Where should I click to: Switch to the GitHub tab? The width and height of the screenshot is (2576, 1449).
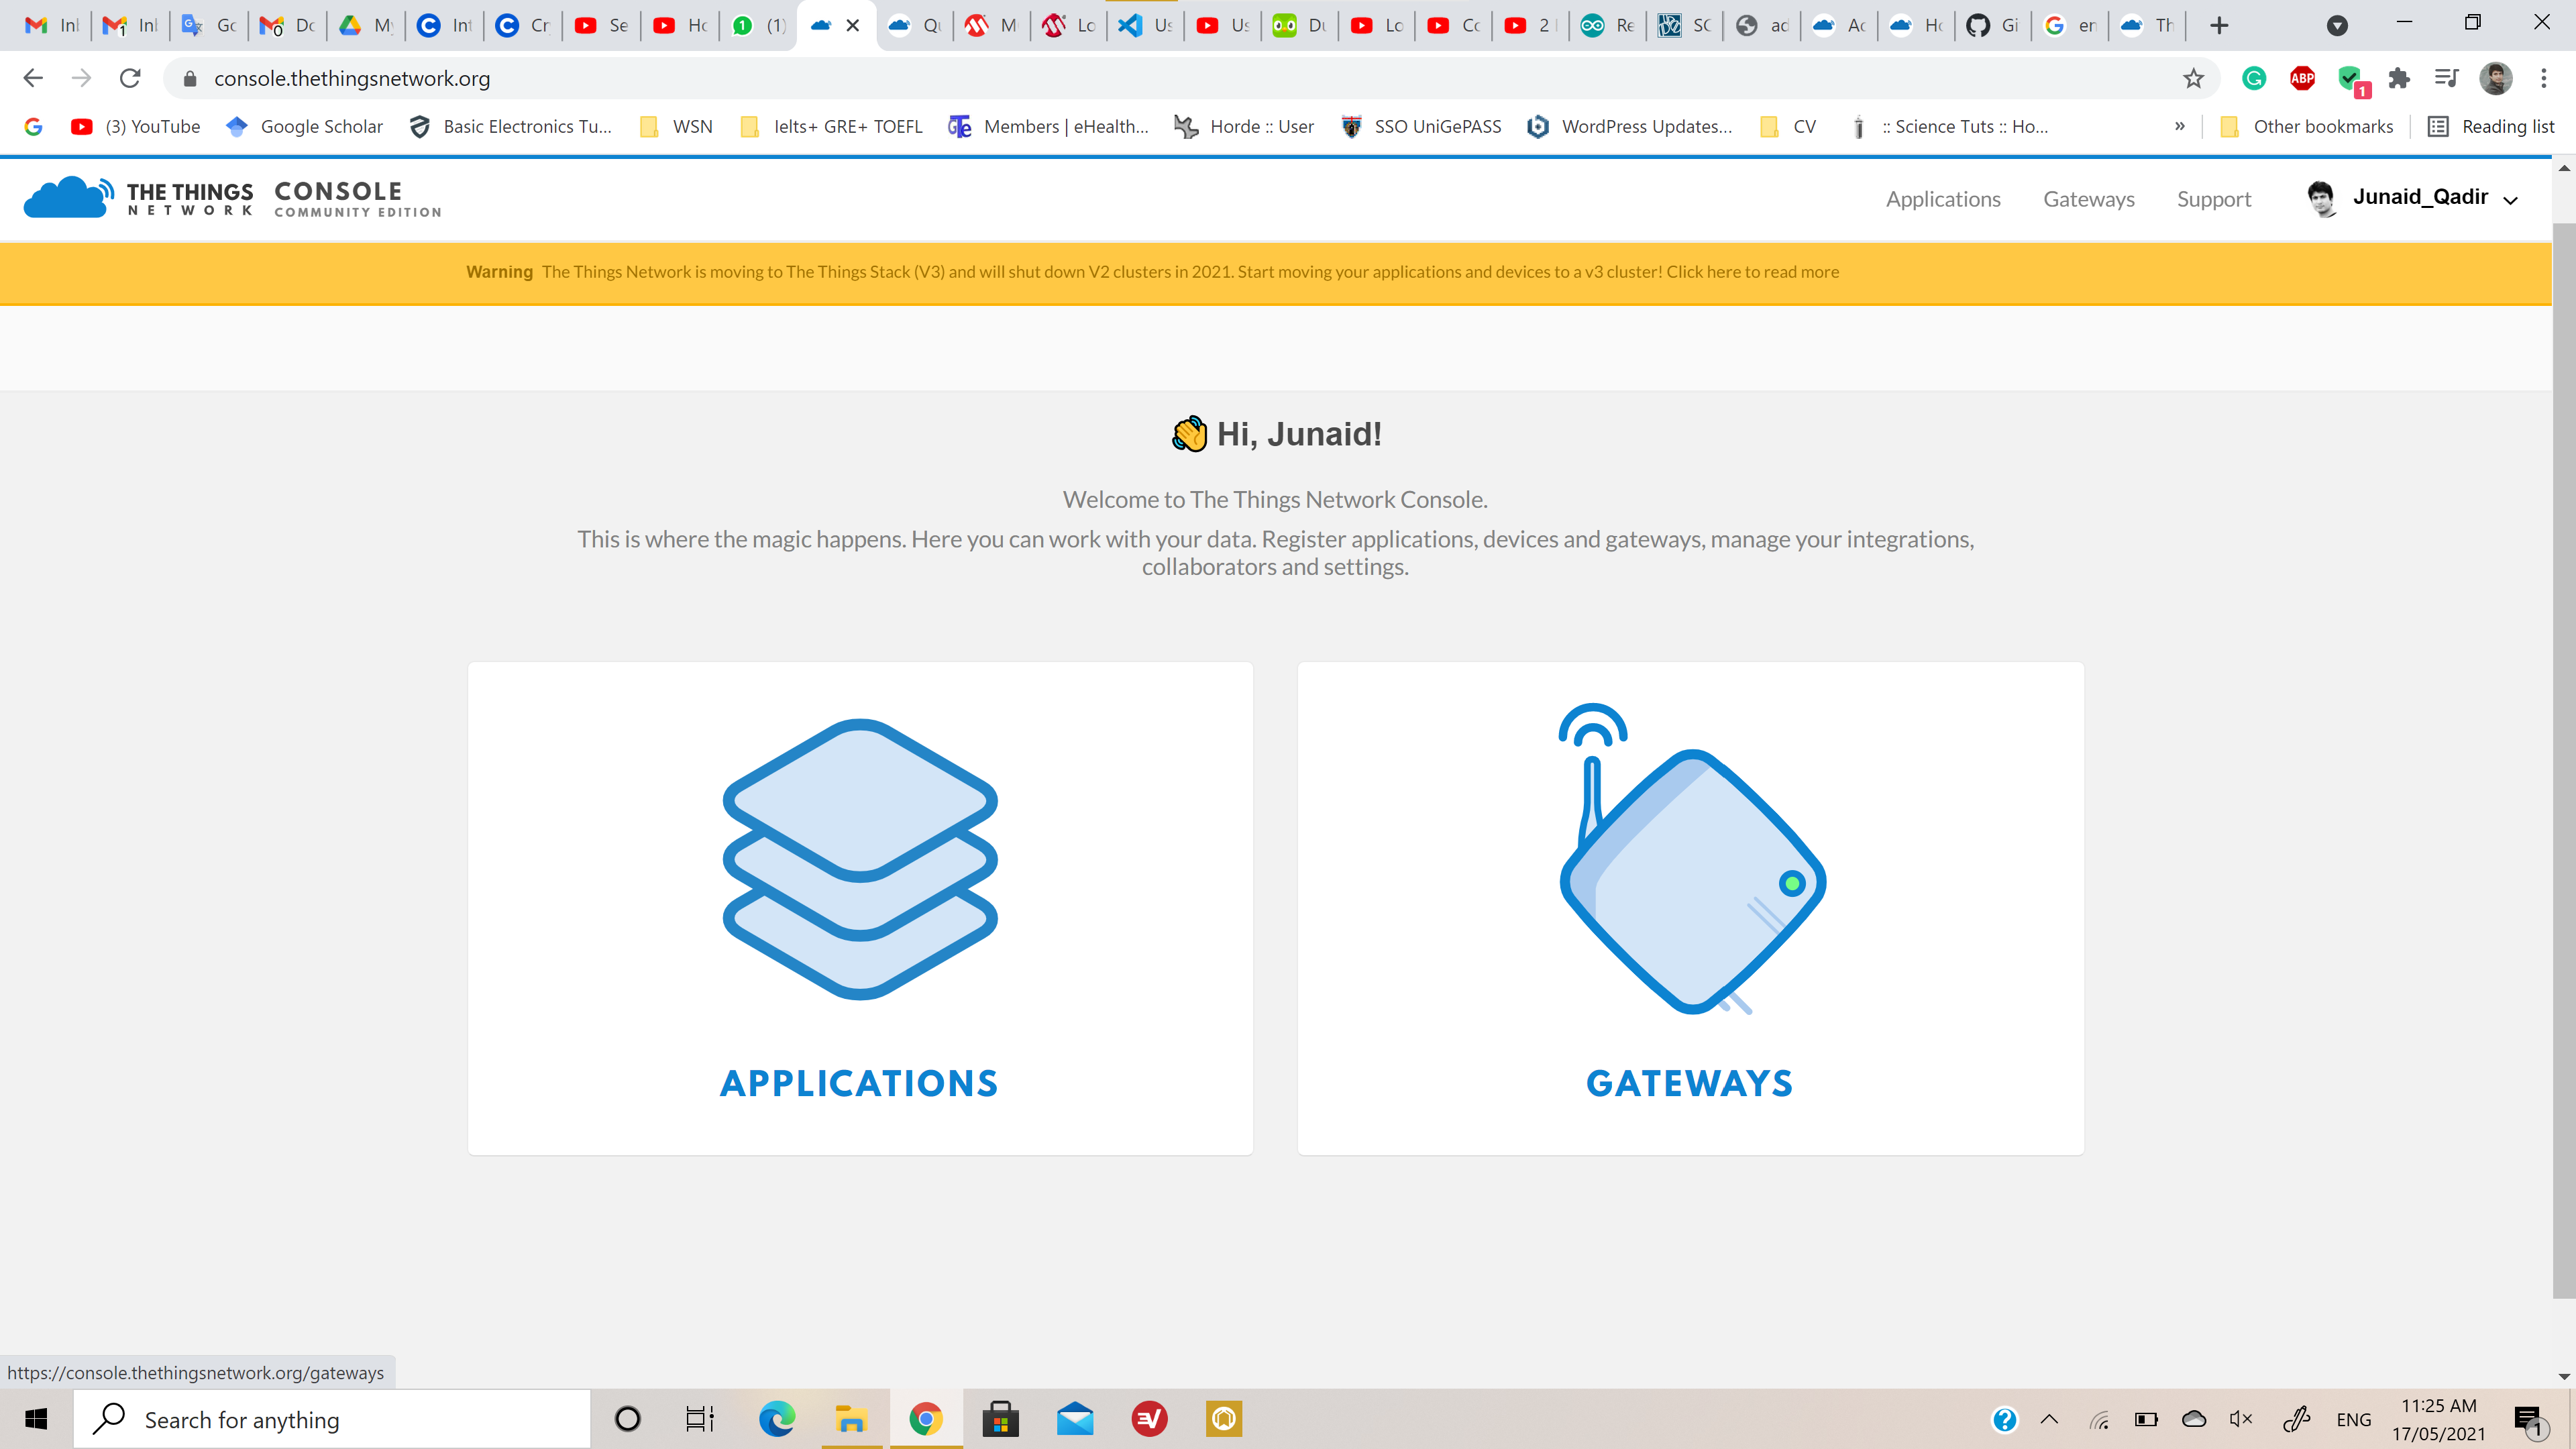point(1993,25)
